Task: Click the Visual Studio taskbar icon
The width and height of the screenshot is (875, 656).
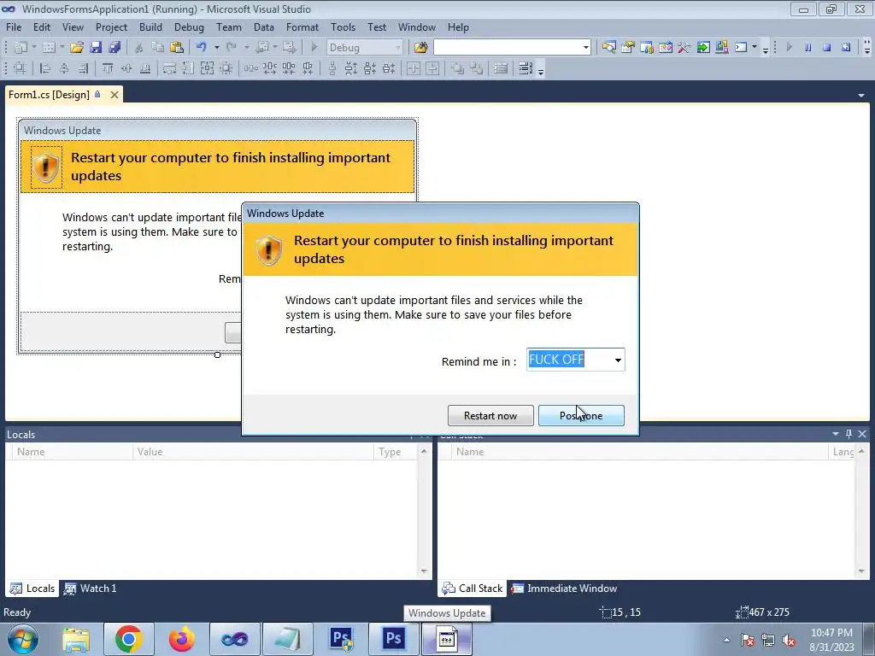Action: (x=234, y=639)
